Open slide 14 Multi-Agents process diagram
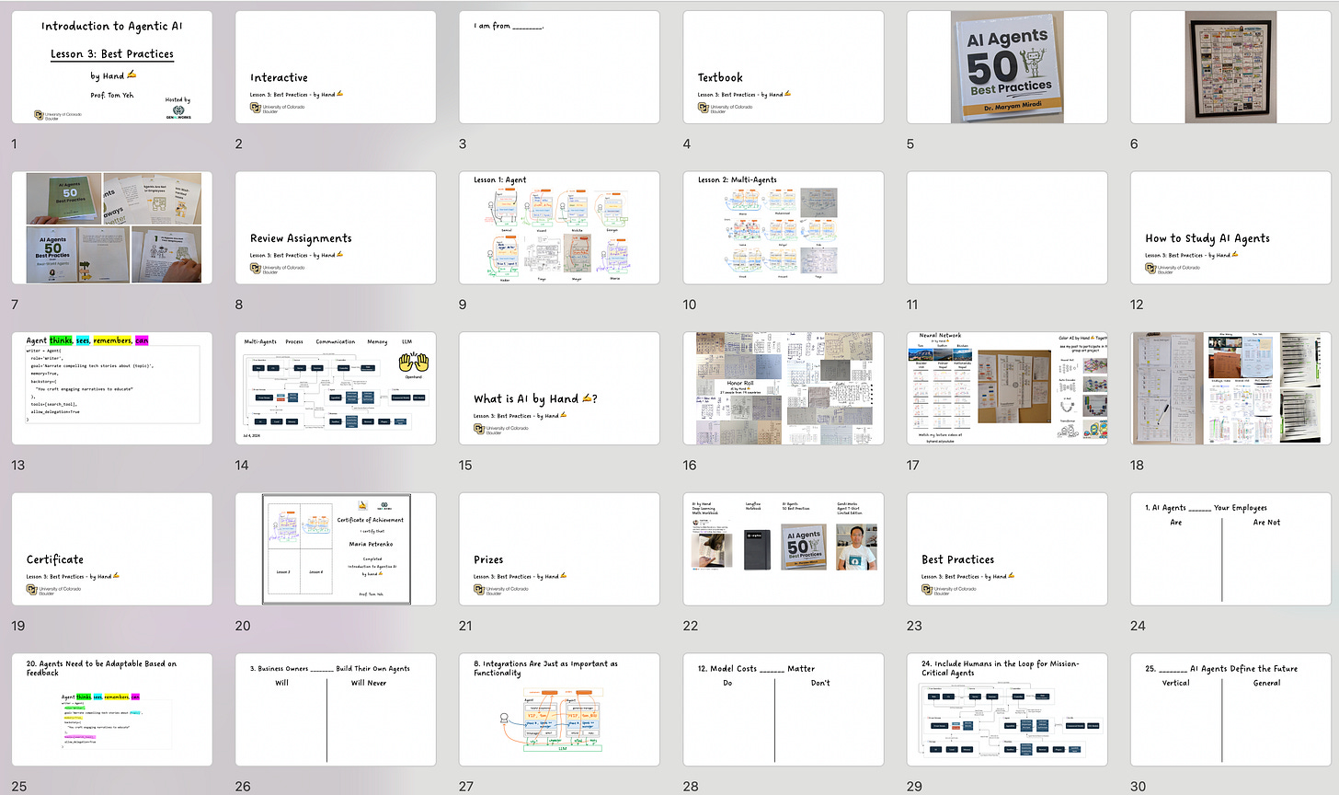Image resolution: width=1339 pixels, height=795 pixels. 336,388
